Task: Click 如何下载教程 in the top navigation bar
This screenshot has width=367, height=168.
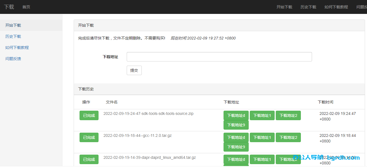Action: (x=336, y=7)
